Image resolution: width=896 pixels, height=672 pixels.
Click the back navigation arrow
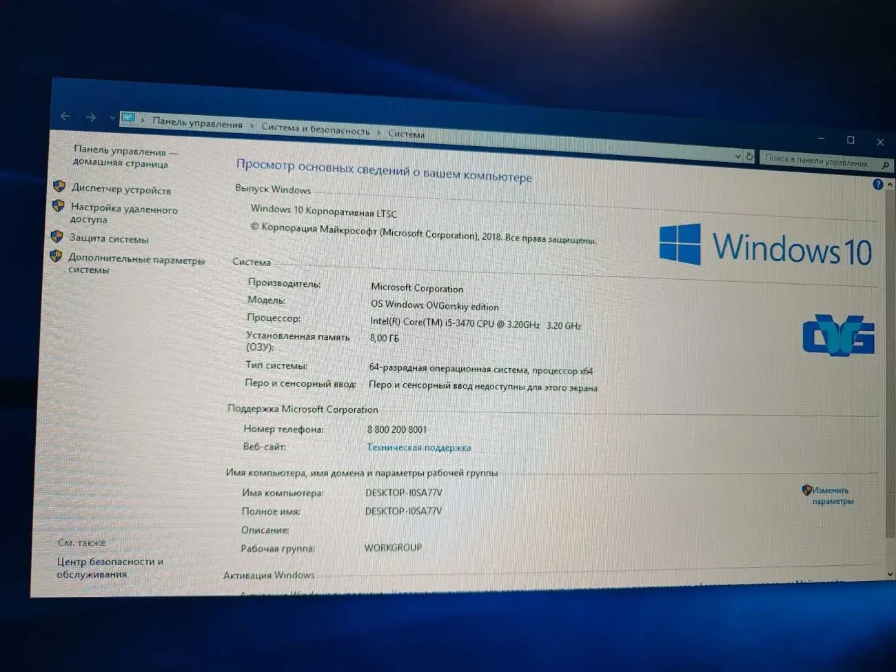tap(65, 116)
